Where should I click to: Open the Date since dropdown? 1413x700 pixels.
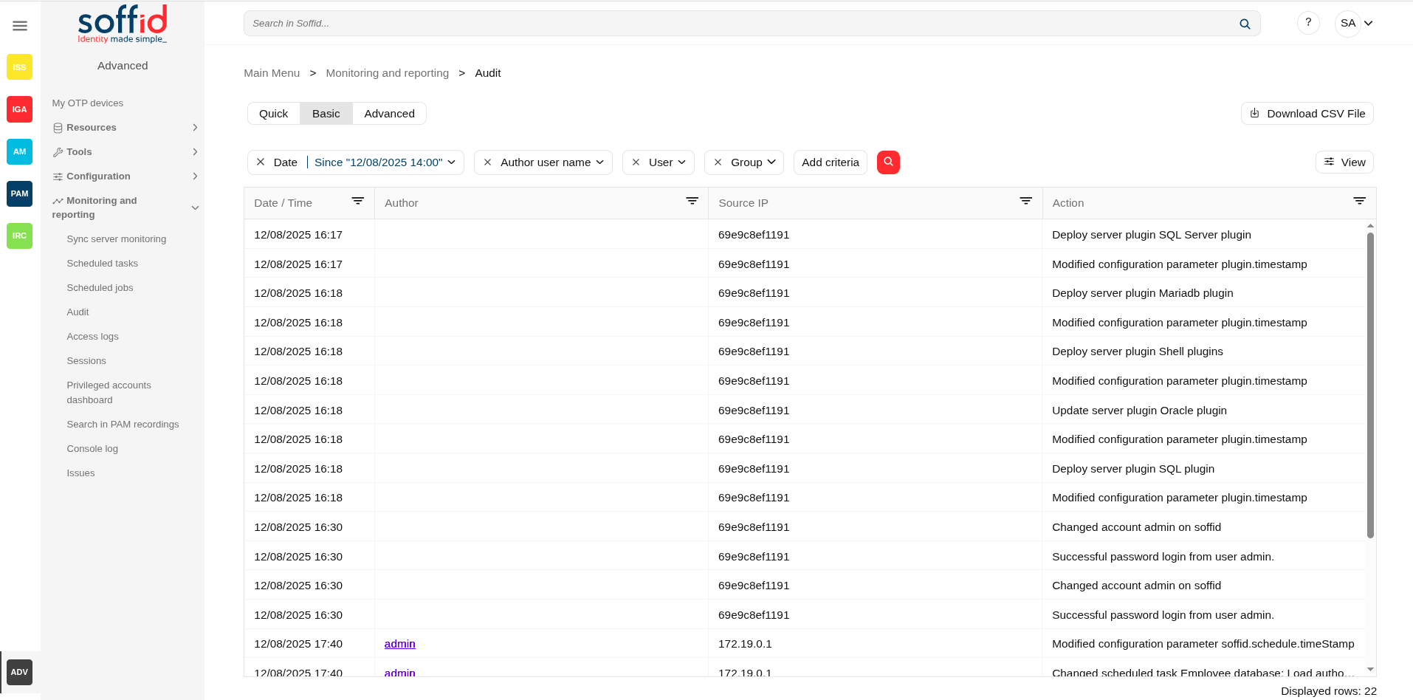[385, 162]
